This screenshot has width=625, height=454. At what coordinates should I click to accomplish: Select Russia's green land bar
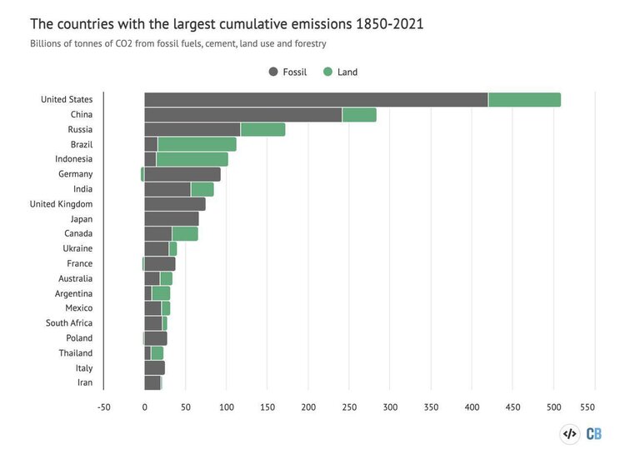pyautogui.click(x=263, y=130)
